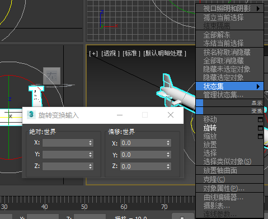This screenshot has height=219, width=268.
Task: Choose 放置轴曲面 entry
Action: [229, 170]
